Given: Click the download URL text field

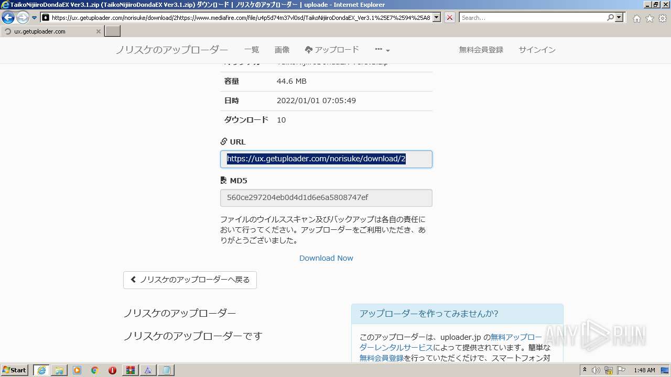Looking at the screenshot, I should coord(326,159).
